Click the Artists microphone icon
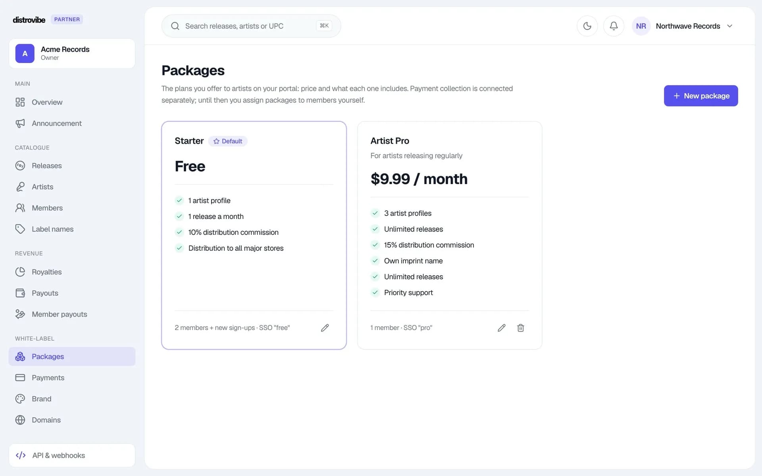This screenshot has height=476, width=762. point(20,187)
